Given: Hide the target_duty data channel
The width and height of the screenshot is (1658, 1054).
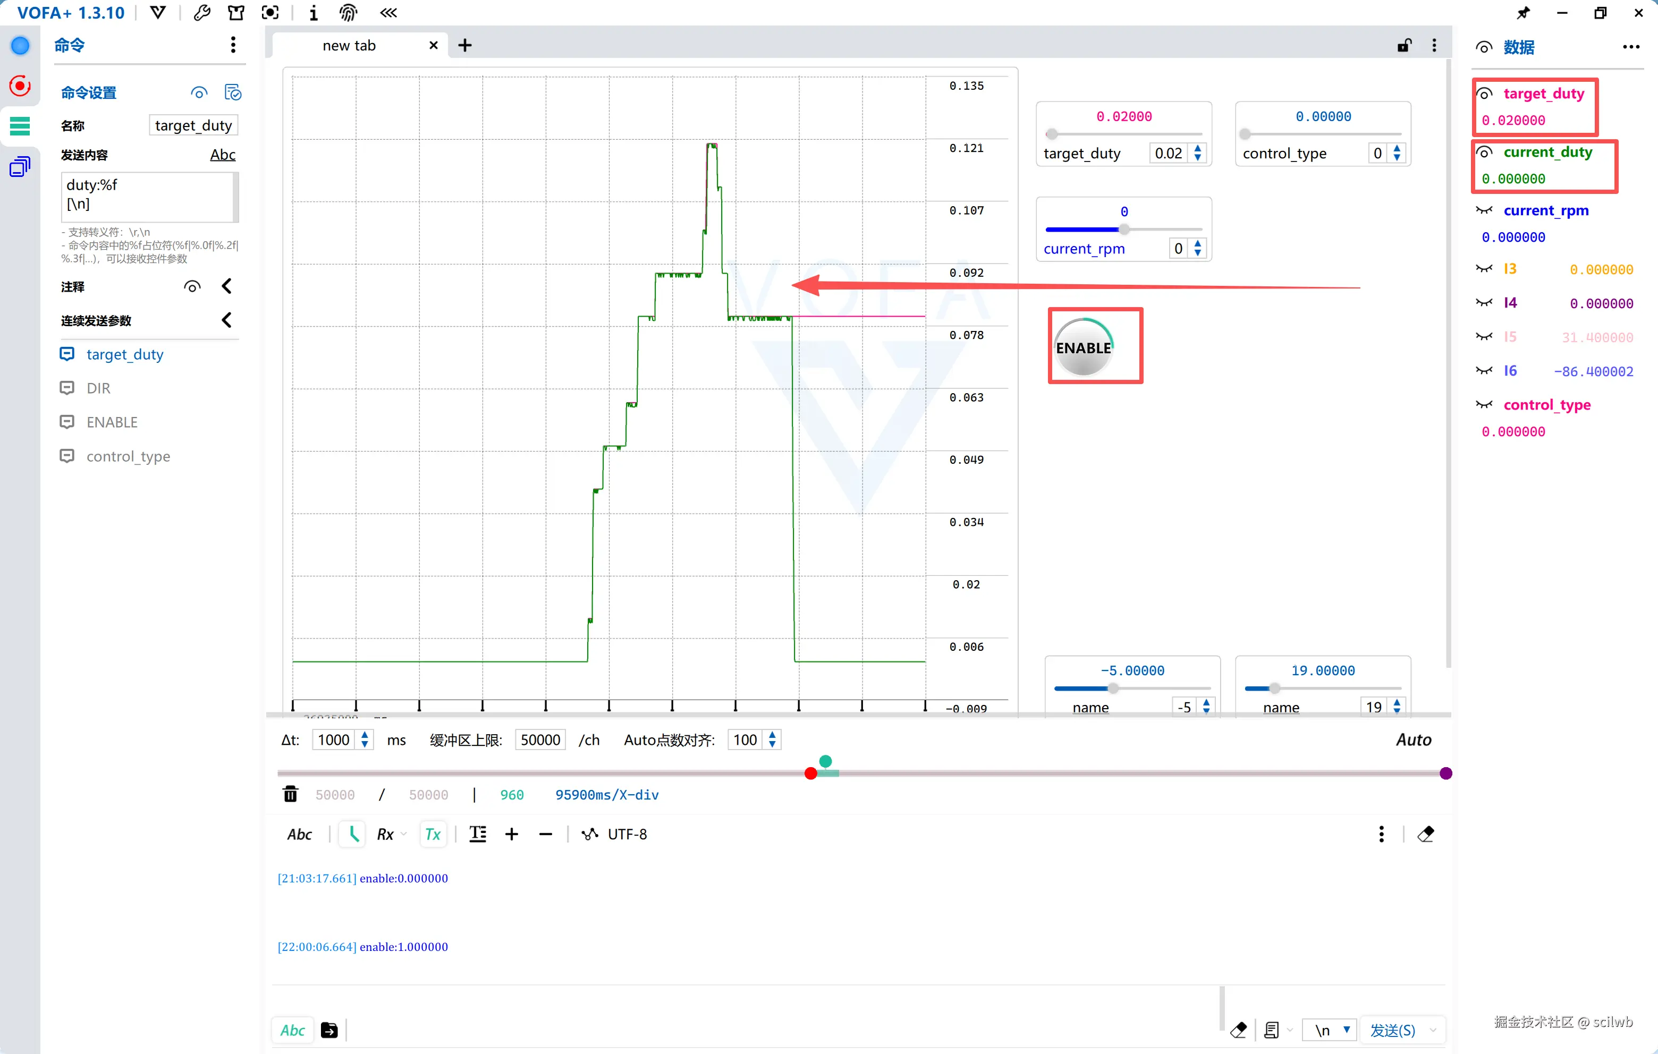Looking at the screenshot, I should click(1484, 93).
